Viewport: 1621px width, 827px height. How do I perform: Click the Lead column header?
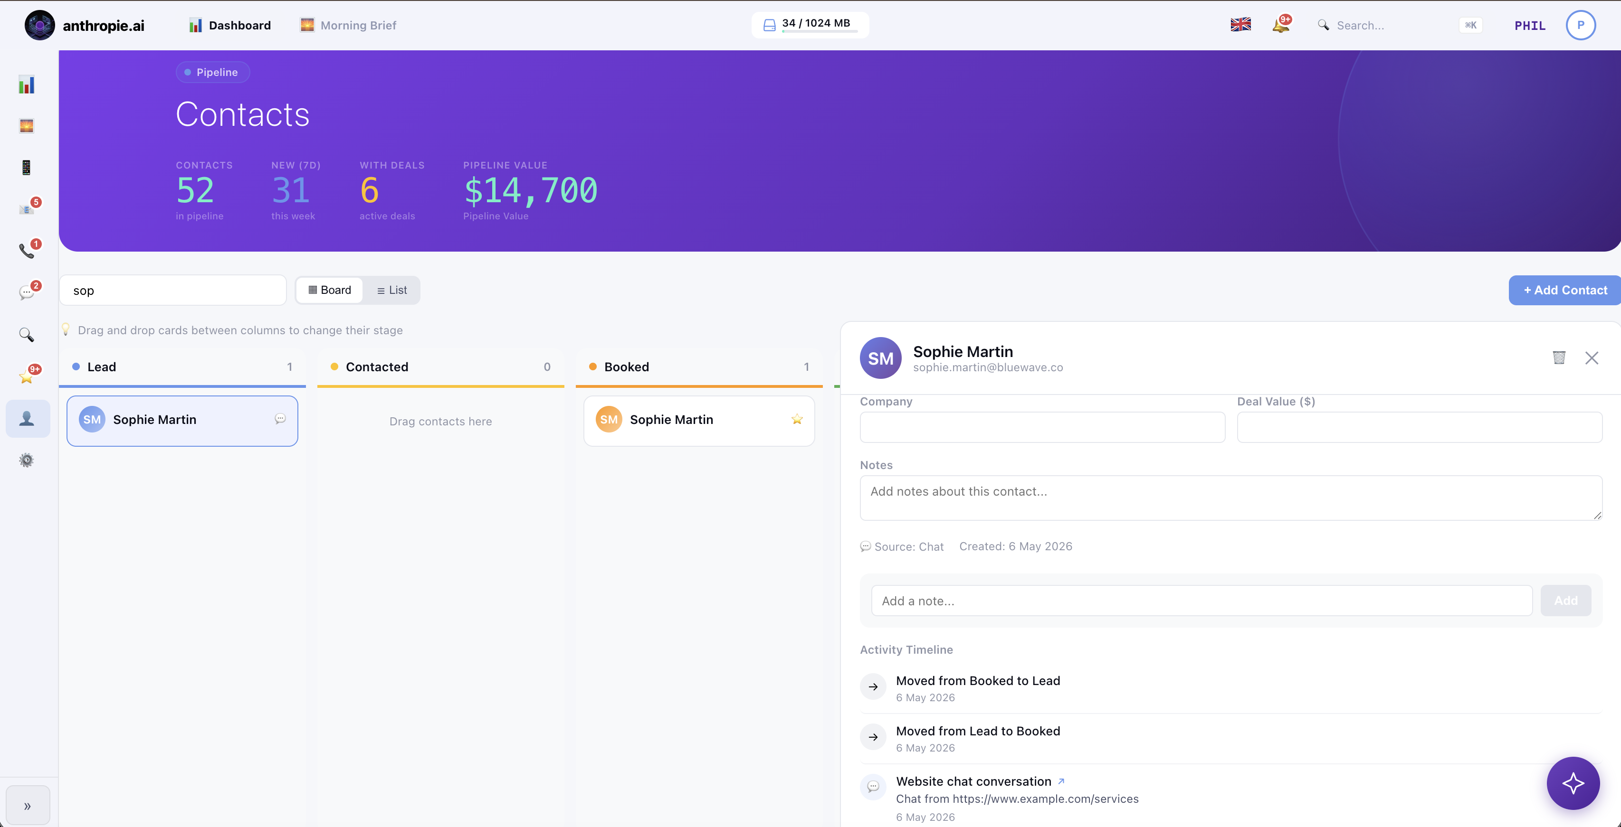(x=182, y=367)
